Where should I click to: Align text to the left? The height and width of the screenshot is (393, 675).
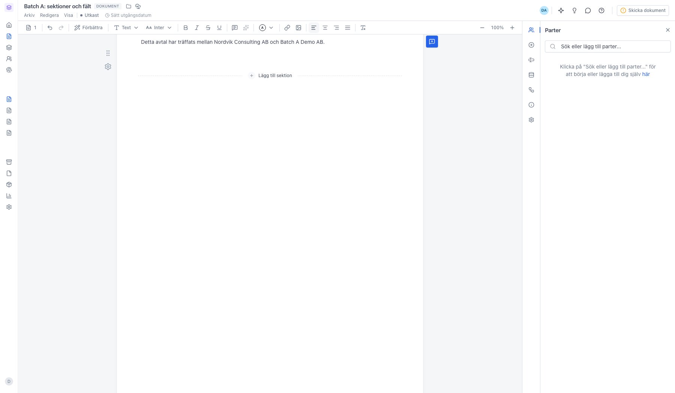point(313,28)
